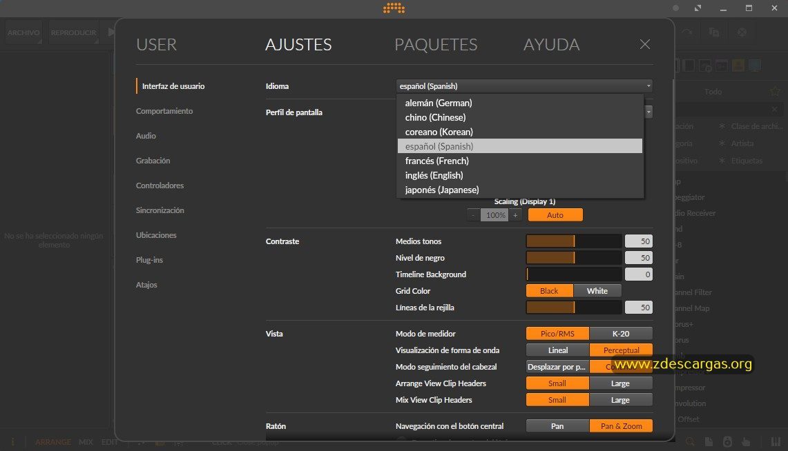Image resolution: width=788 pixels, height=451 pixels.
Task: Select Lineal waveform display
Action: coord(557,350)
